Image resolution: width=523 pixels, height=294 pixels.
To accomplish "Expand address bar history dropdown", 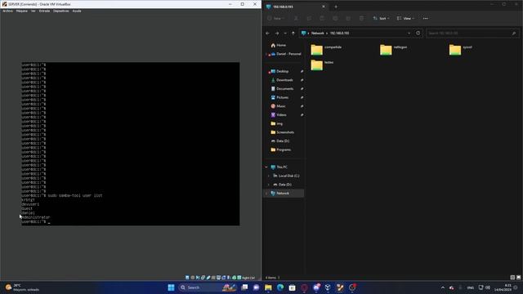I will click(409, 33).
